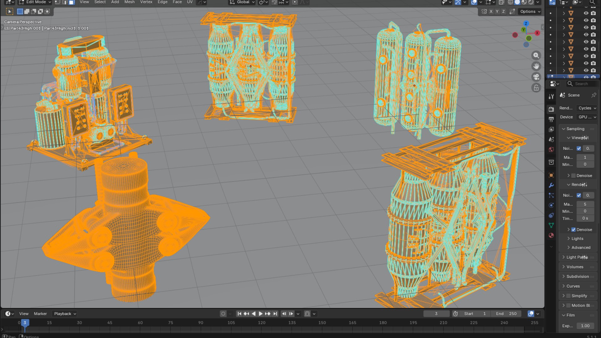The width and height of the screenshot is (601, 338).
Task: Zoom viewport with magnifier gizmo
Action: point(536,56)
